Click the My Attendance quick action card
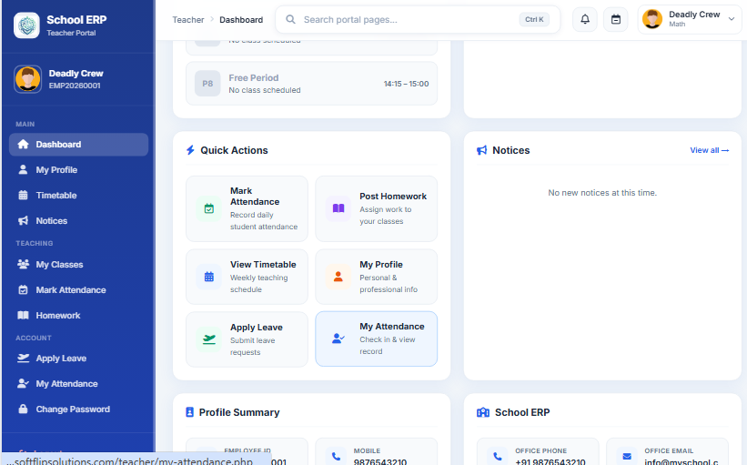Viewport: 747px width, 465px height. coord(377,339)
